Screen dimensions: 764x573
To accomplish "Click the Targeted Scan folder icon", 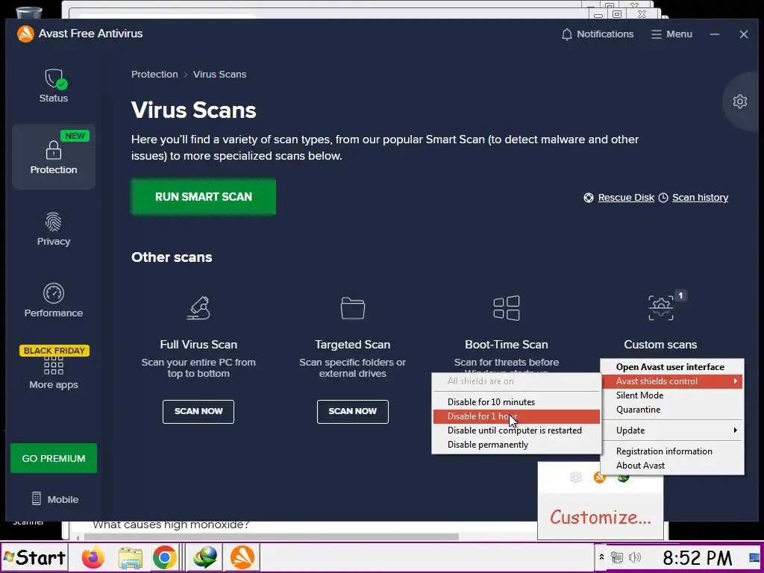I will click(x=352, y=307).
